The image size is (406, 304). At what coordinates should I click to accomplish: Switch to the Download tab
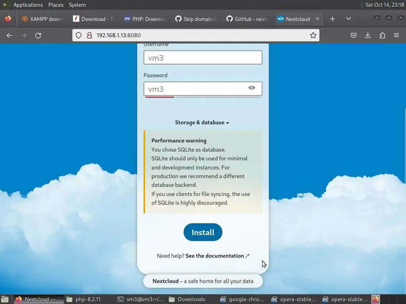point(94,19)
